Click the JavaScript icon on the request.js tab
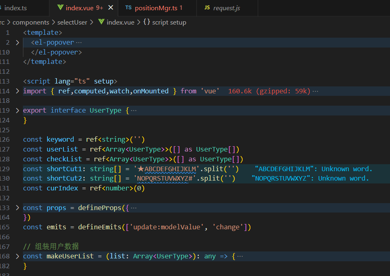This screenshot has height=276, width=390. click(x=207, y=7)
